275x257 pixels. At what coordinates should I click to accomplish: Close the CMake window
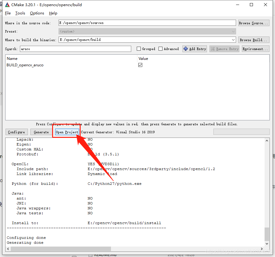tap(265, 5)
